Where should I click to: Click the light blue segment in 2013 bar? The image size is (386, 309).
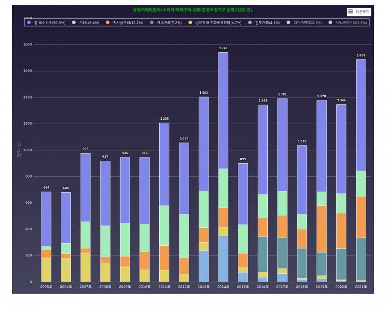coord(204,266)
